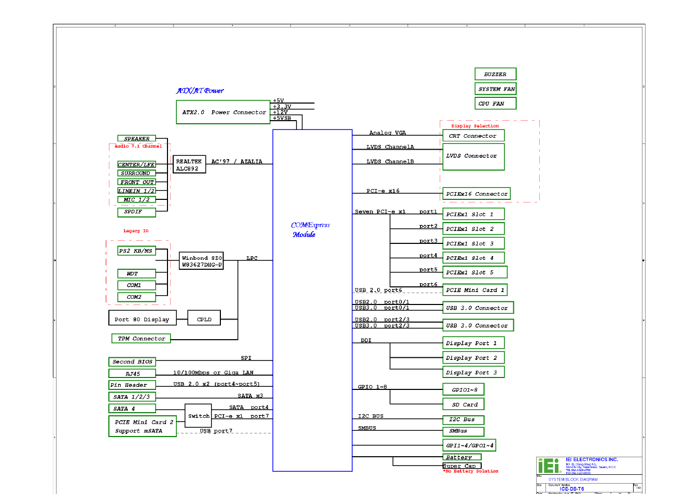
Task: Select the Winbond SIO W83627DHG-P block
Action: coord(202,261)
